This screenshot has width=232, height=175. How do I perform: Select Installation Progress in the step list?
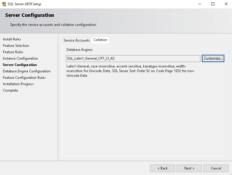pyautogui.click(x=18, y=84)
